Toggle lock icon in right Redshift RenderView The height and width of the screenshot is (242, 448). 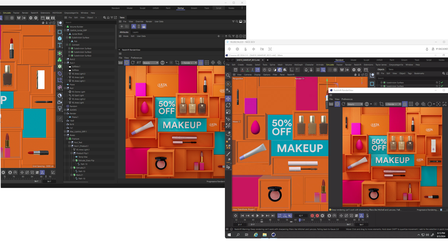[404, 104]
